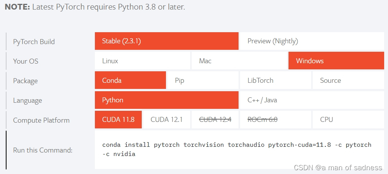The width and height of the screenshot is (388, 174).
Task: Pick Mac as the operating system
Action: click(x=239, y=61)
